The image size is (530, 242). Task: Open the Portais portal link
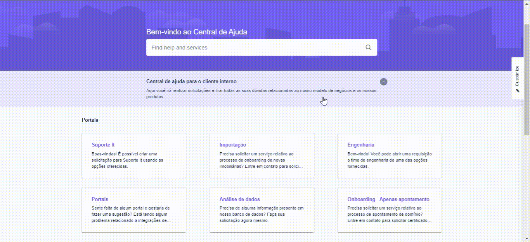click(x=100, y=199)
